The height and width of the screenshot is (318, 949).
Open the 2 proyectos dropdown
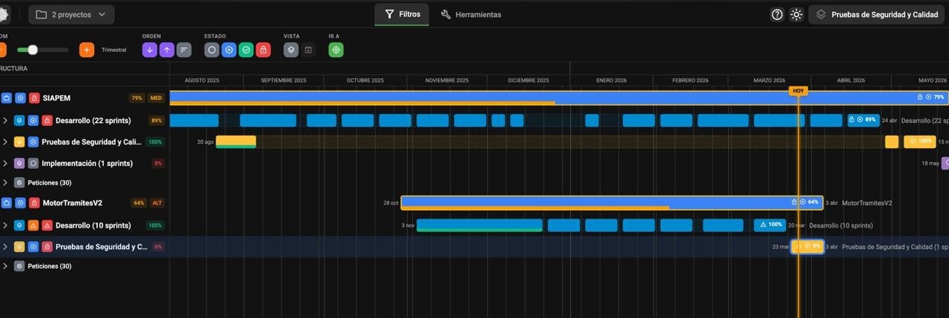(71, 14)
